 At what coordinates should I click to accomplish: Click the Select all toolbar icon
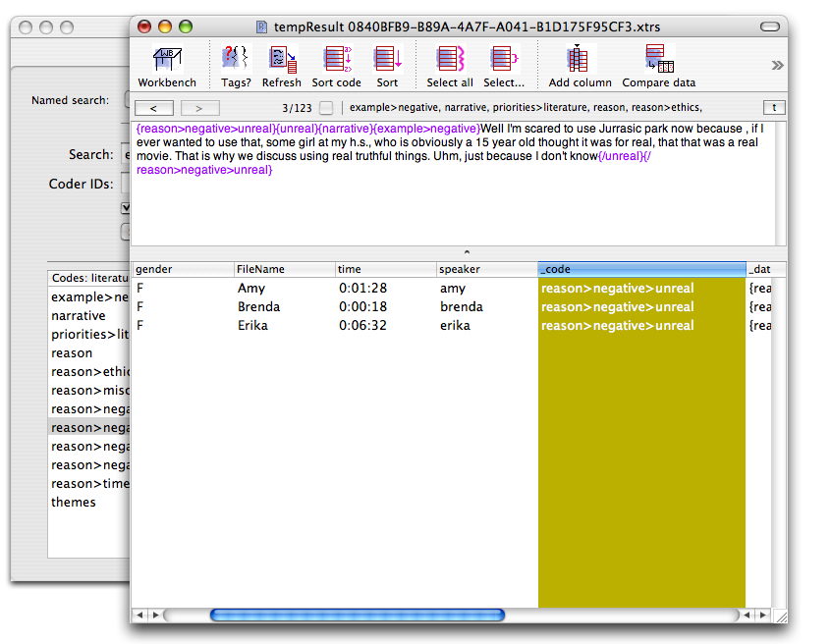point(450,66)
